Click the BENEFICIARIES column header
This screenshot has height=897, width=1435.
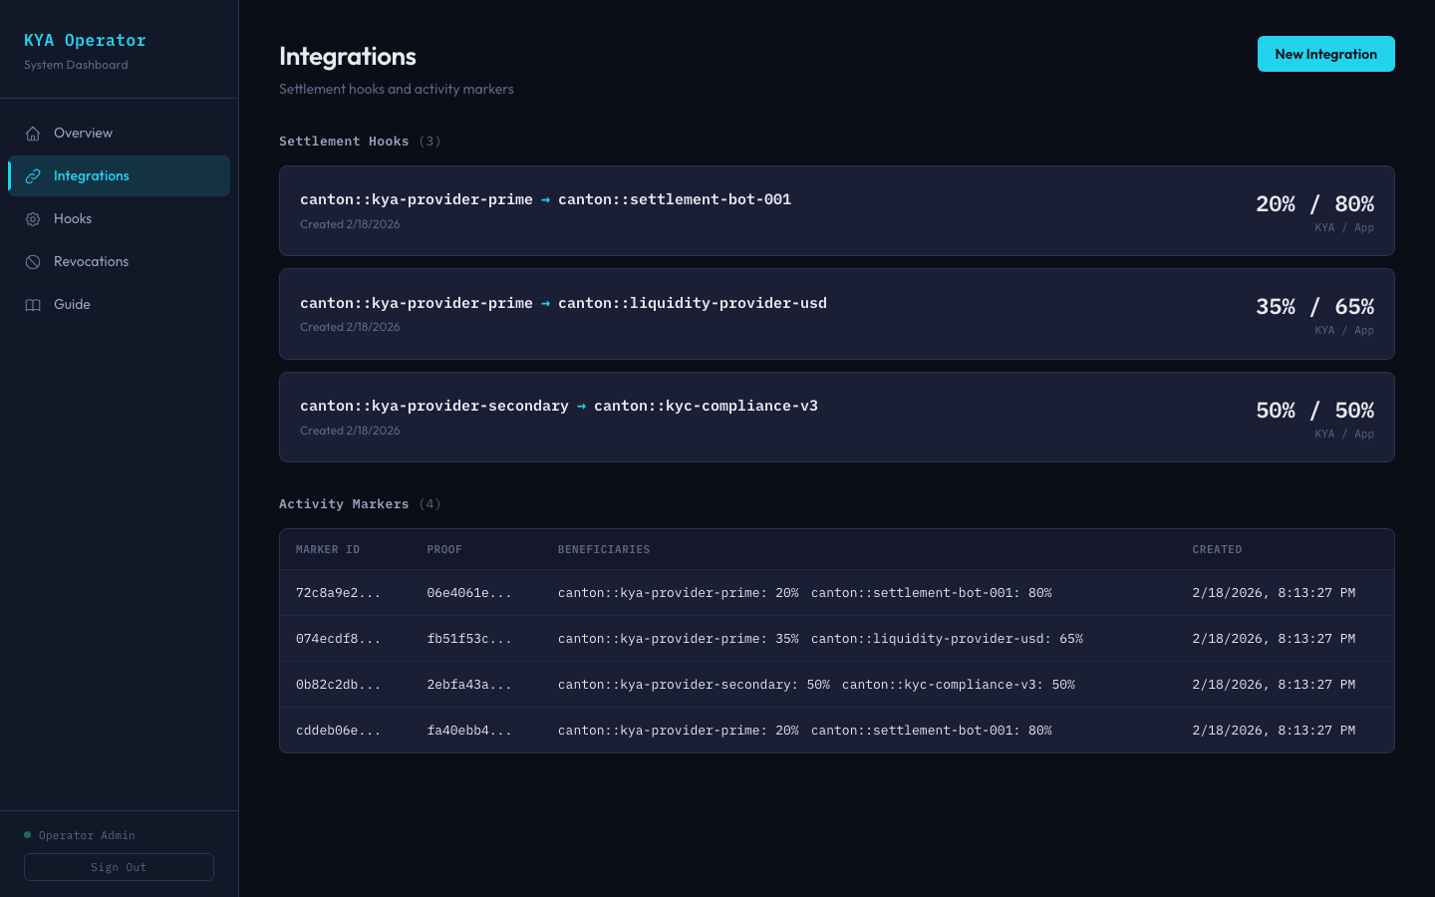click(604, 549)
